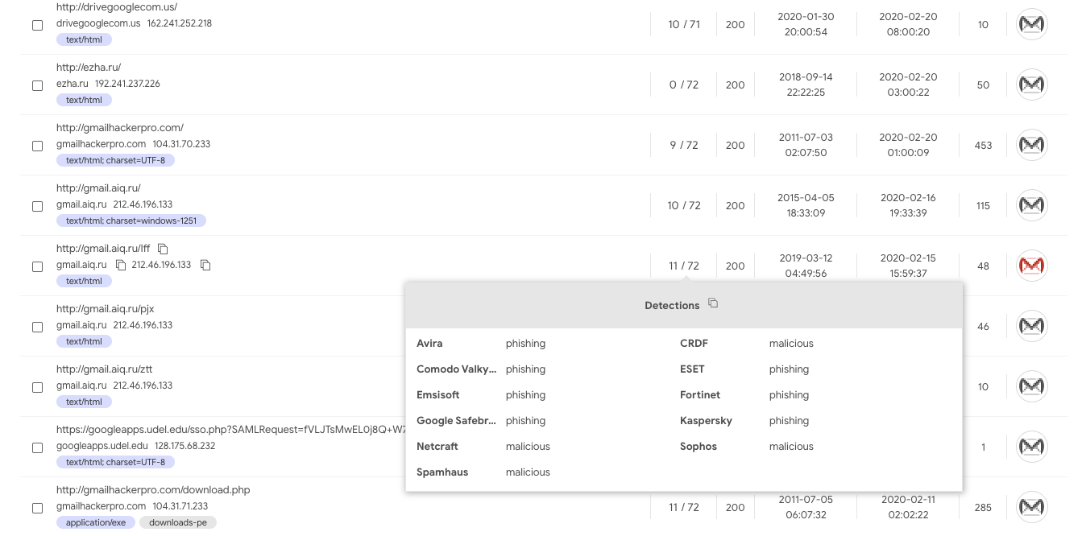Select the googleapps.udel.edu row checkbox
Screen dimensions: 1082x536
[37, 448]
